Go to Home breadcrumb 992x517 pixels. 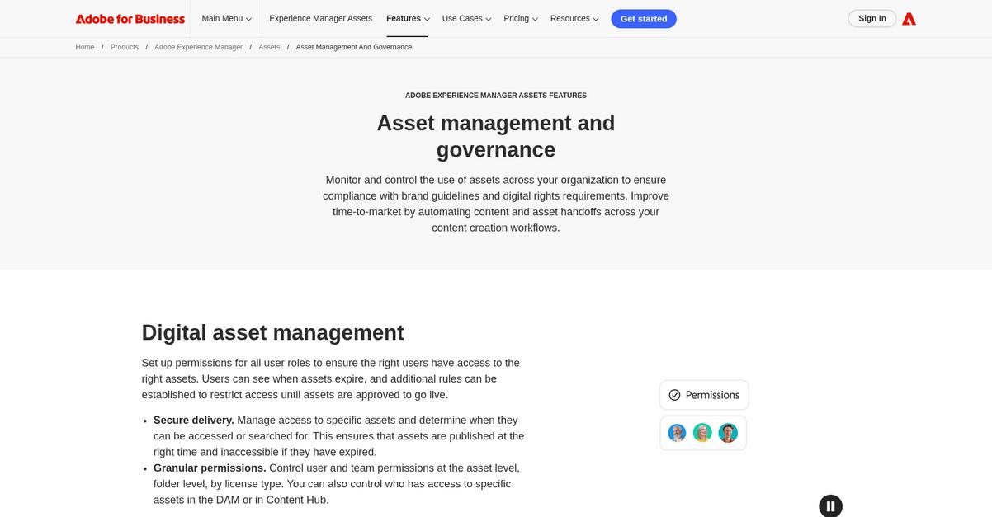coord(85,47)
